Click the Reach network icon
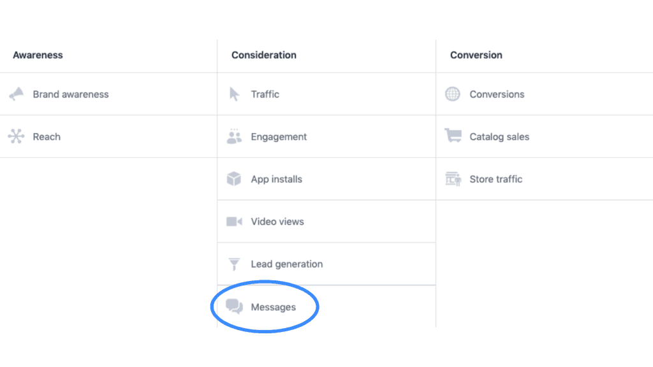Viewport: 653px width, 367px height. pos(16,136)
